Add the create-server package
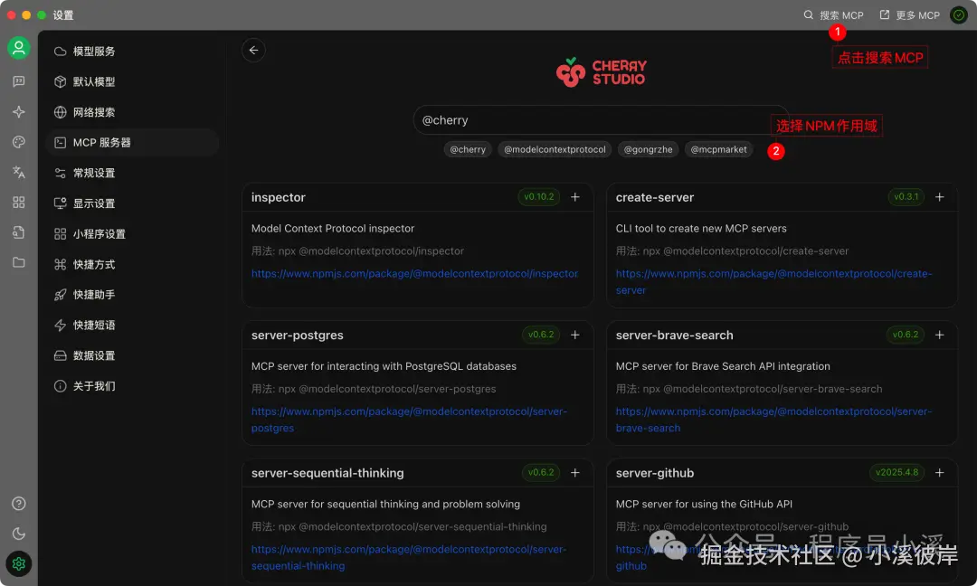 coord(940,197)
